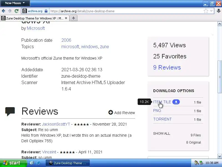Click the first quick launch icon beside start

click(32, 163)
